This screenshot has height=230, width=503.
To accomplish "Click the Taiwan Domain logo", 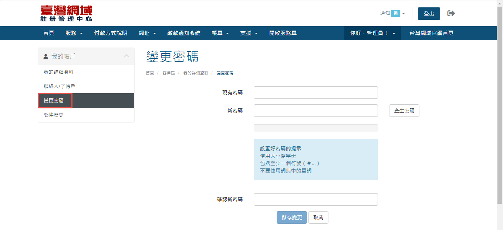I will (66, 13).
